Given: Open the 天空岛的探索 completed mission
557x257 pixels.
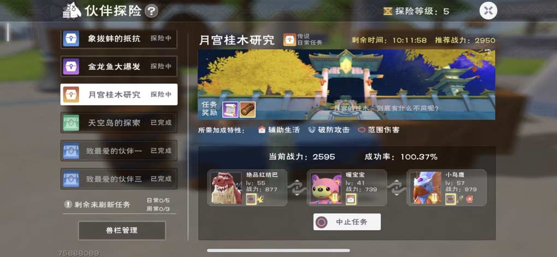Looking at the screenshot, I should [x=118, y=122].
